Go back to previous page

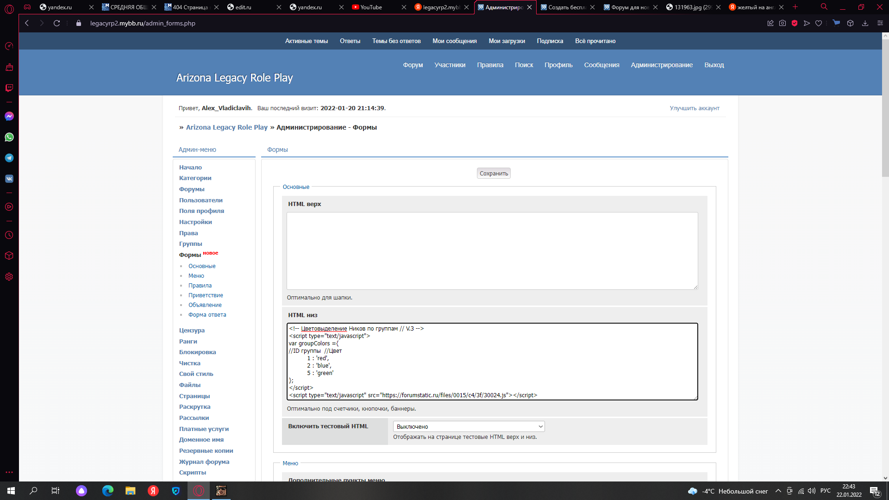pos(27,23)
